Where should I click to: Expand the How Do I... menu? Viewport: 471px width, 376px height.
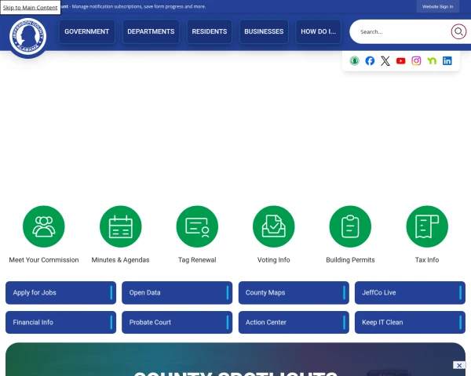coord(319,31)
